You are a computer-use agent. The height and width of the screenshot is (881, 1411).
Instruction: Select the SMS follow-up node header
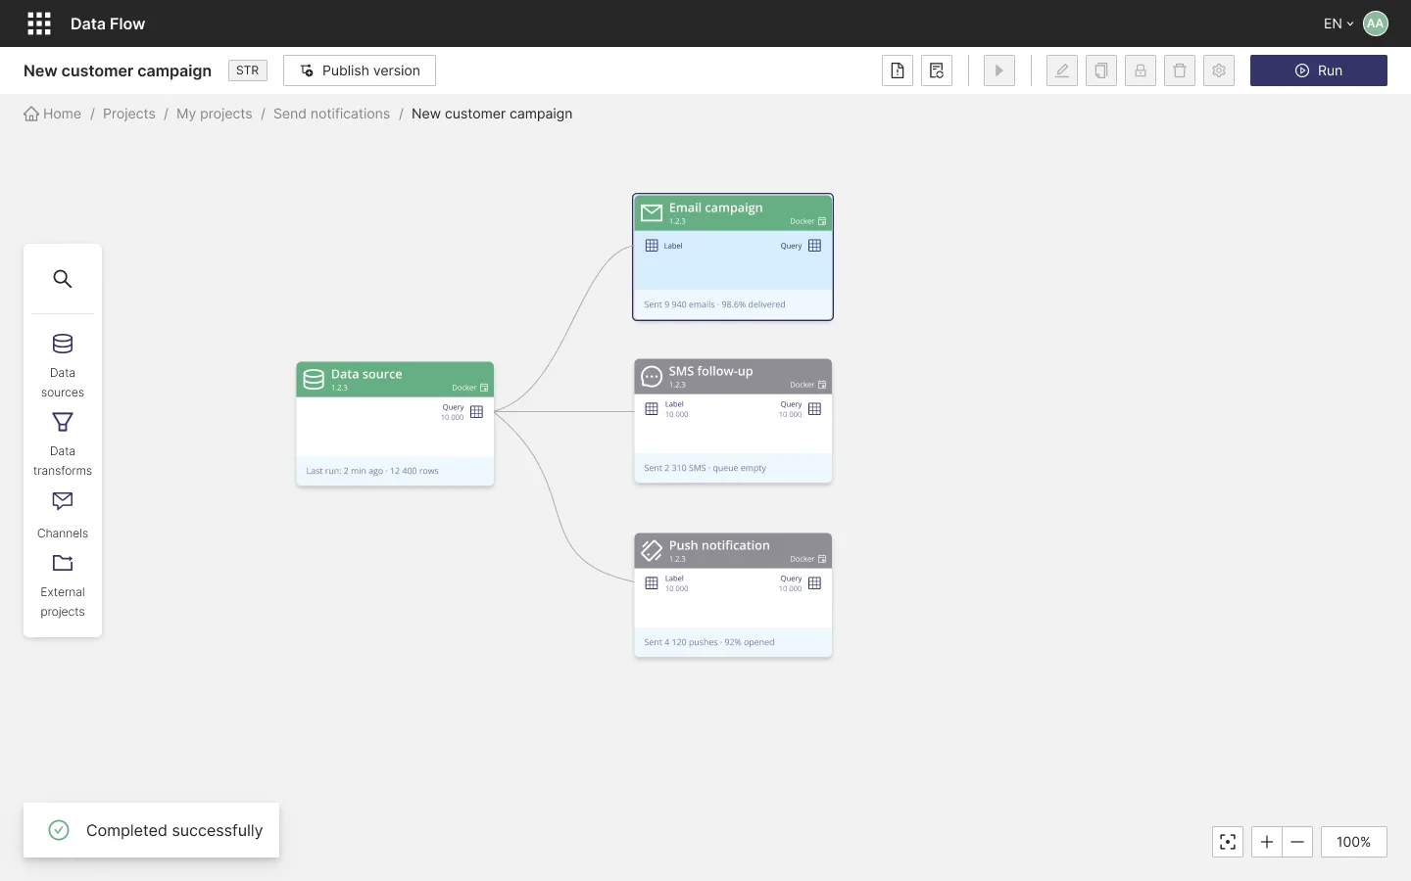click(733, 377)
